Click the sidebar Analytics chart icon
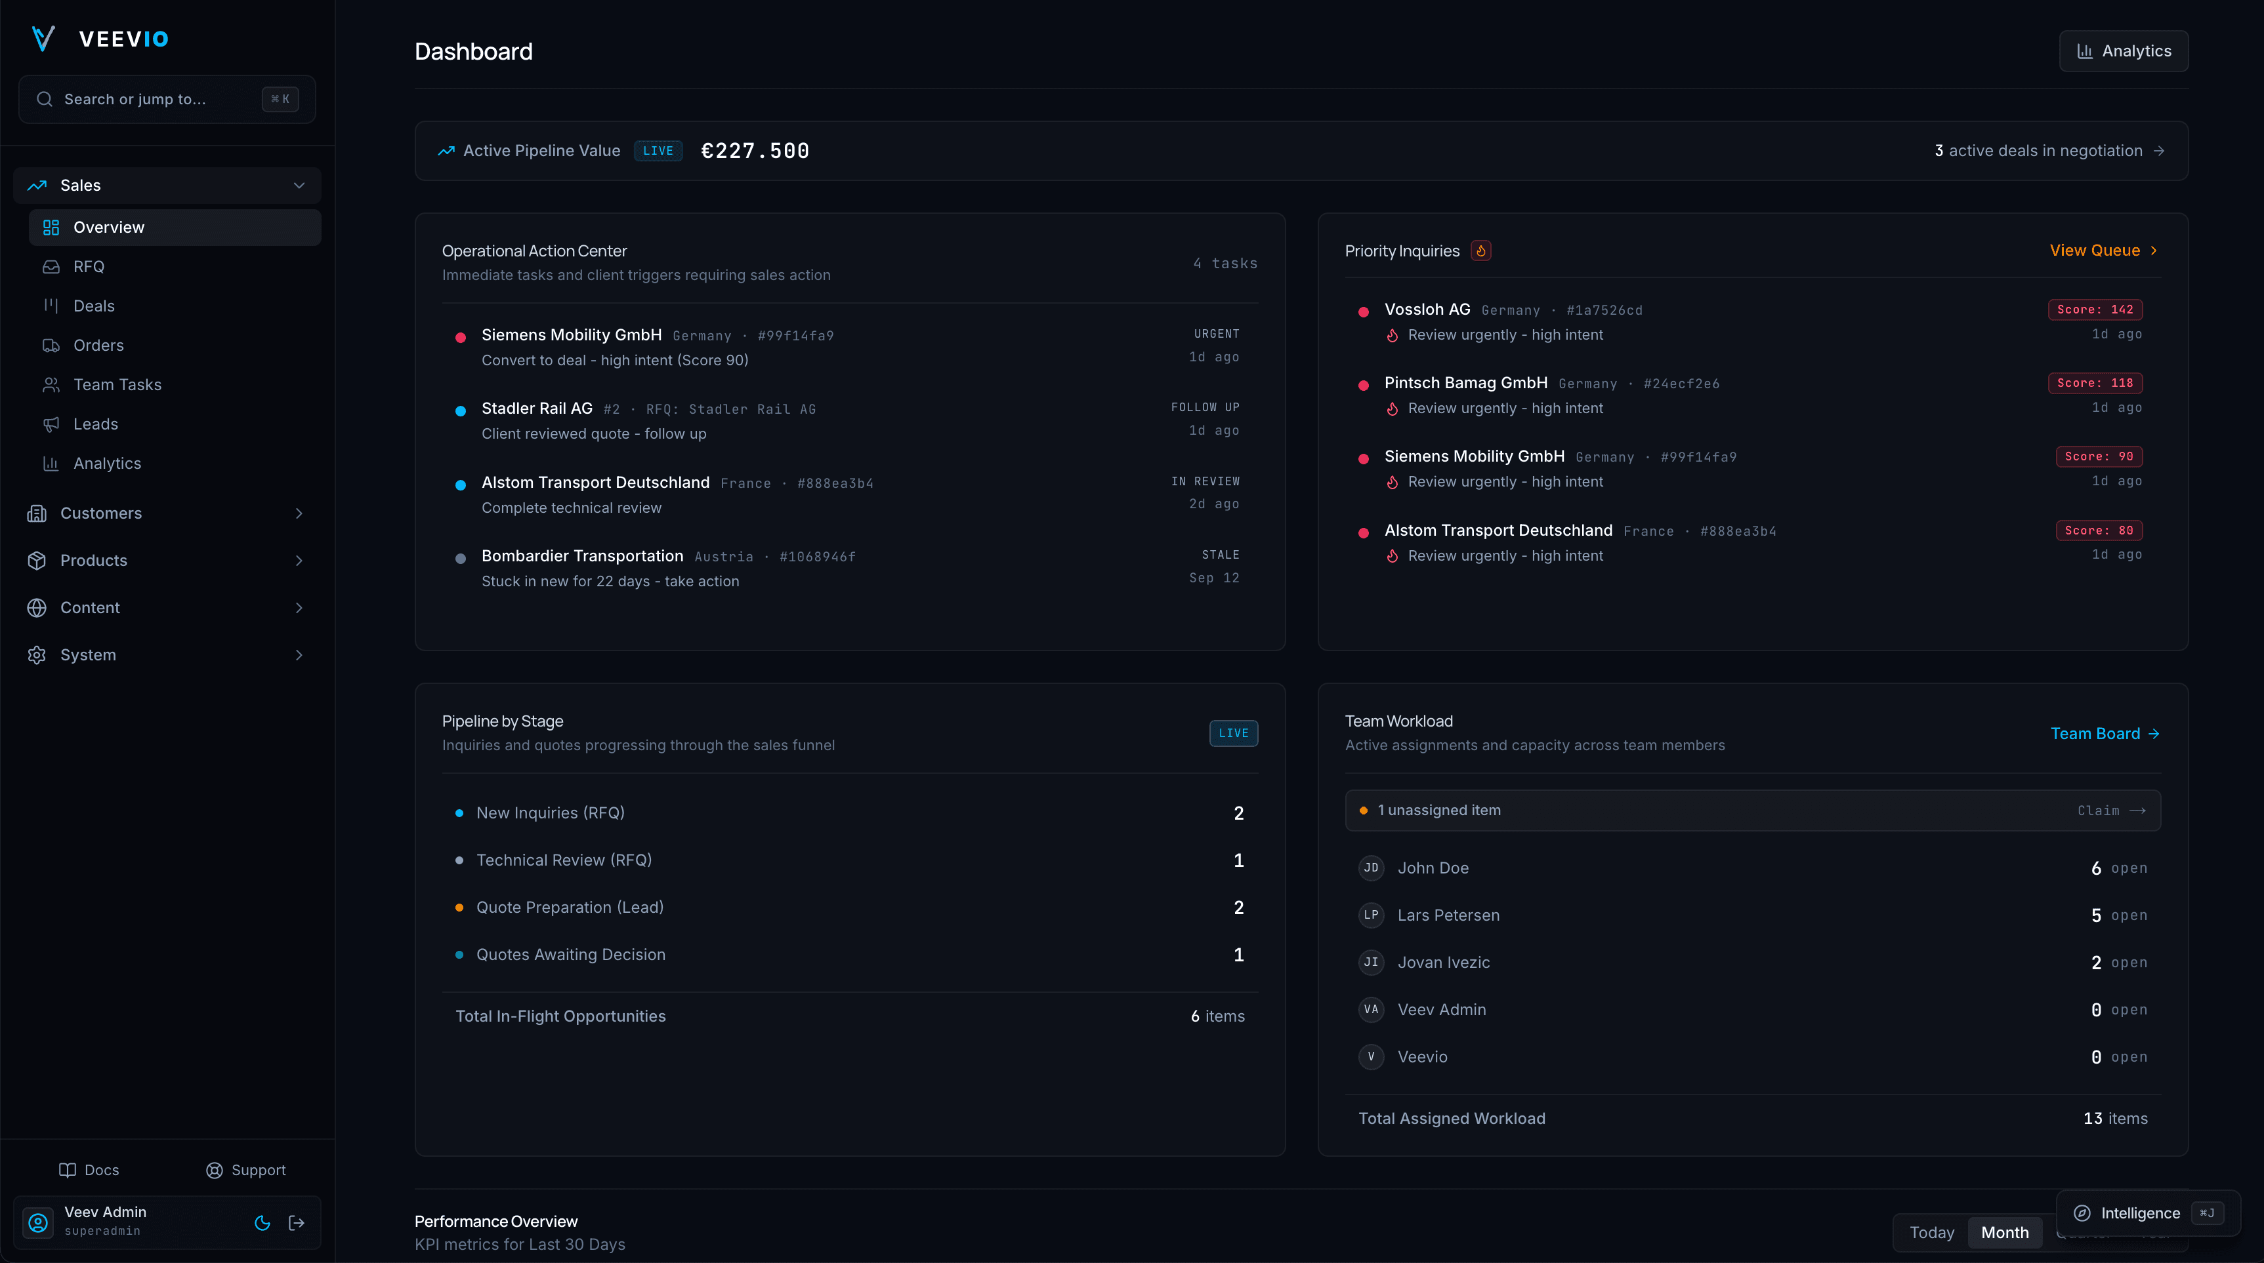The image size is (2264, 1263). pyautogui.click(x=51, y=464)
